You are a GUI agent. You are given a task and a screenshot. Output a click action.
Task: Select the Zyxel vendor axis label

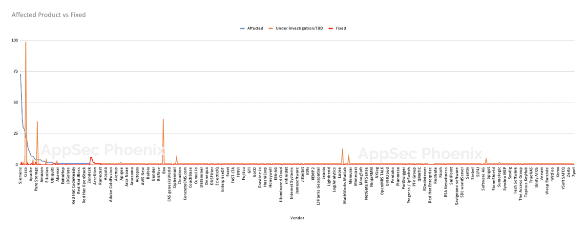point(573,173)
